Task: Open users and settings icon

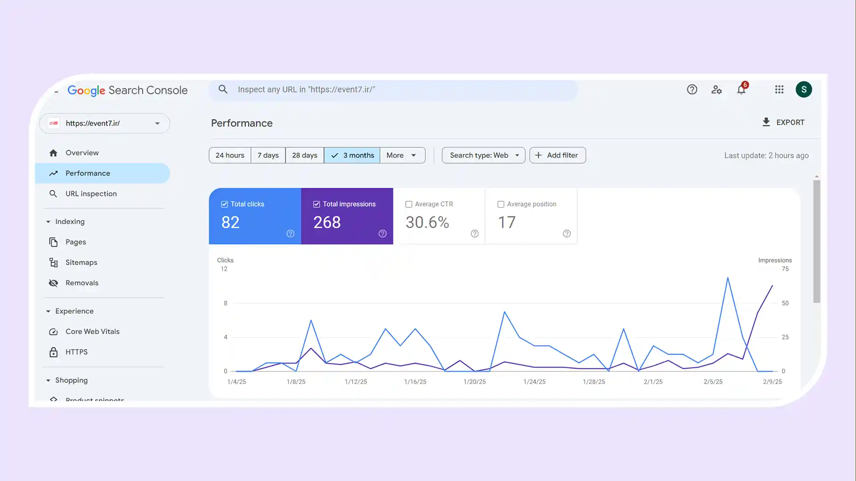Action: coord(716,90)
